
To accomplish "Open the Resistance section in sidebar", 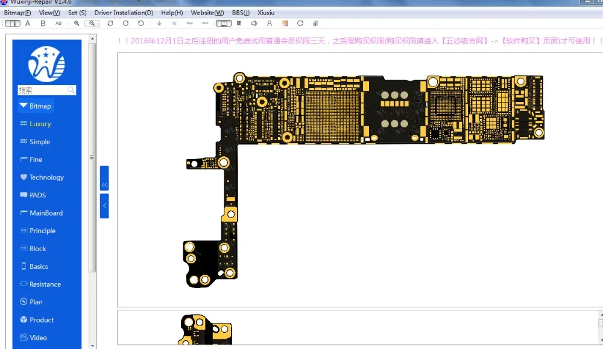I will [x=45, y=284].
